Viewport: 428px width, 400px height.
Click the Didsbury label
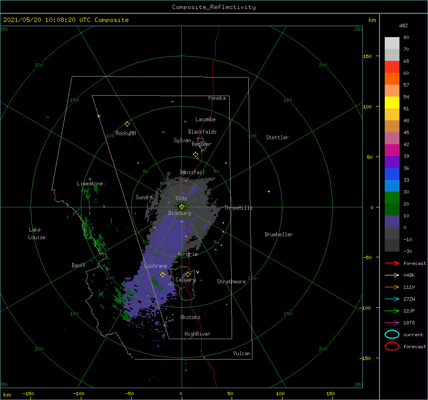coord(179,213)
